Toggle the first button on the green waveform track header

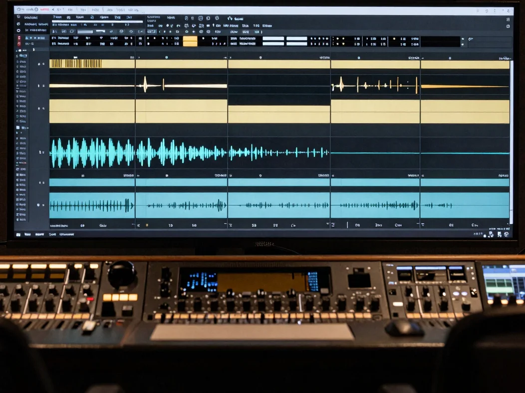click(x=40, y=152)
